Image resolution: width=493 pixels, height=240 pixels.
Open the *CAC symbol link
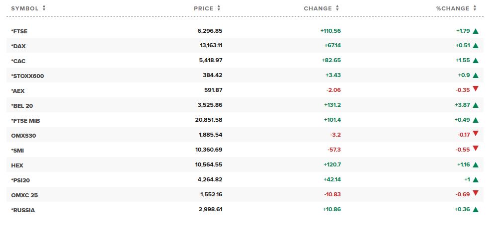point(18,61)
